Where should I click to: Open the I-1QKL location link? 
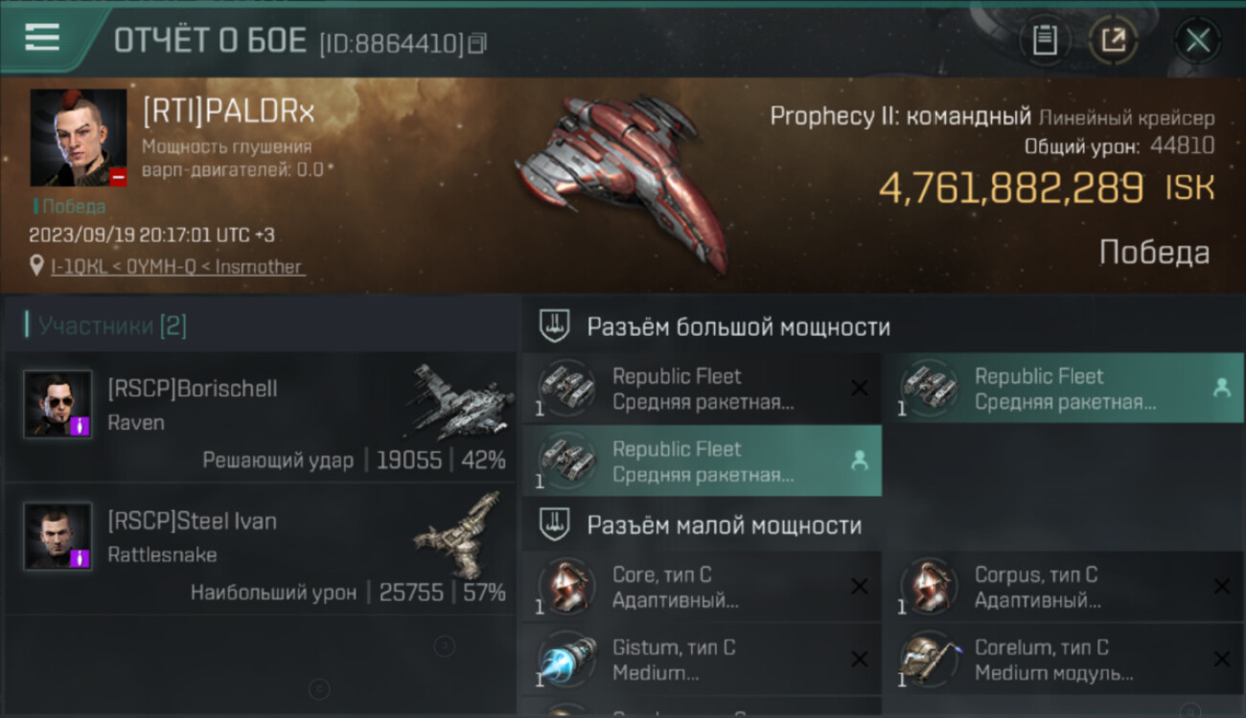click(x=178, y=267)
